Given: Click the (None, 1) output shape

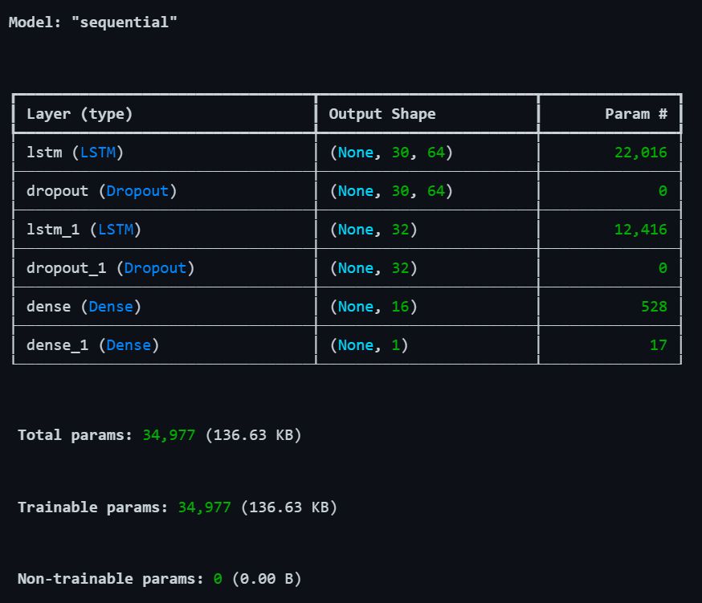Looking at the screenshot, I should pos(369,345).
